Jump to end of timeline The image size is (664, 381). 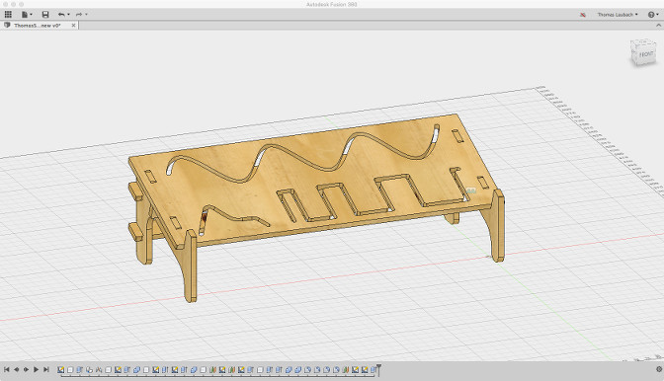click(x=46, y=369)
